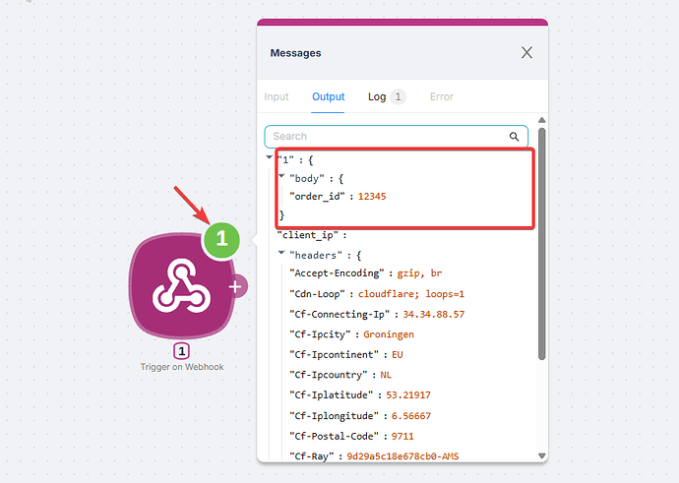Close the Messages panel
The width and height of the screenshot is (679, 483).
coord(527,53)
